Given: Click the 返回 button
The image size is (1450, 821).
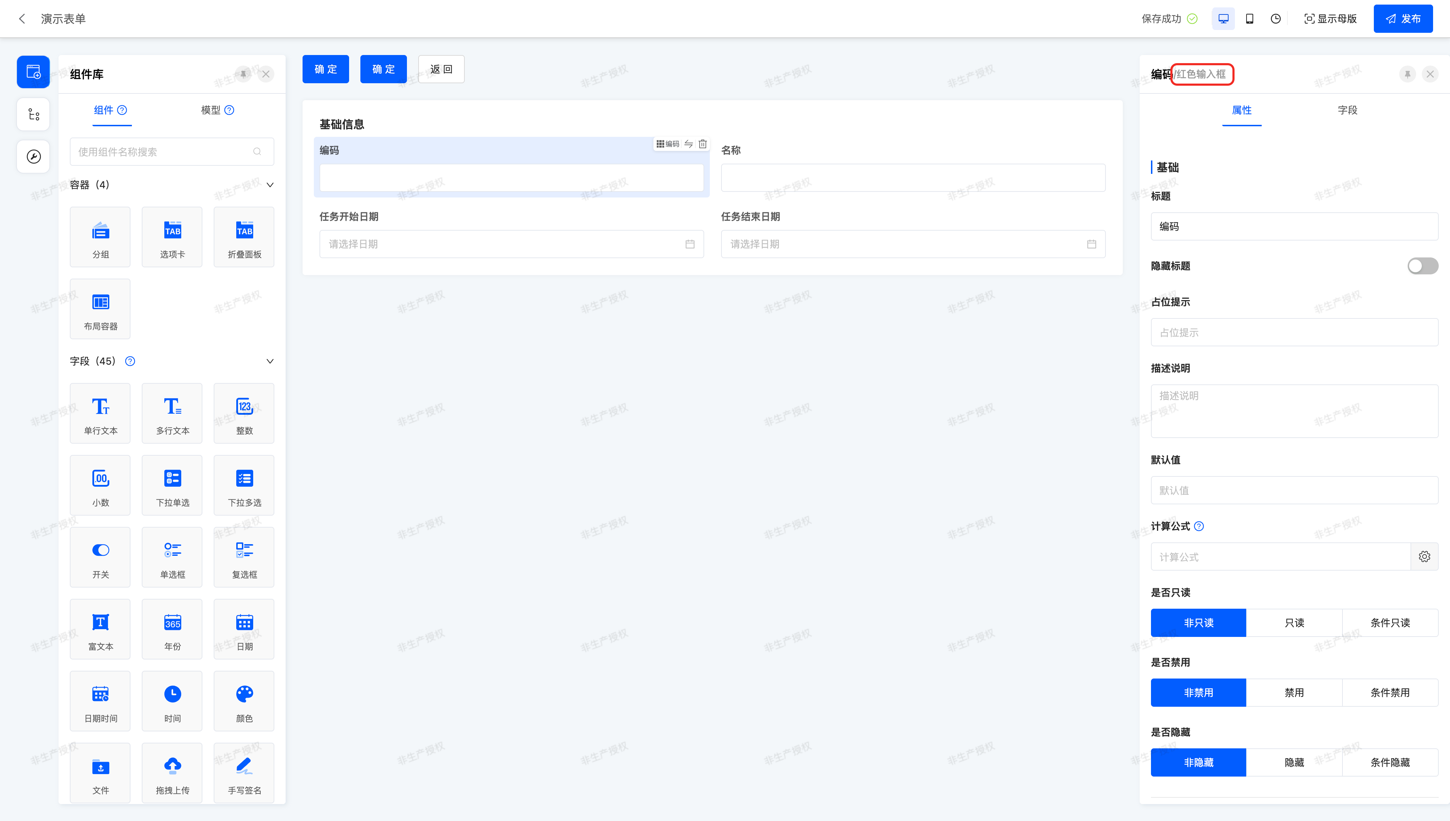Looking at the screenshot, I should point(441,69).
